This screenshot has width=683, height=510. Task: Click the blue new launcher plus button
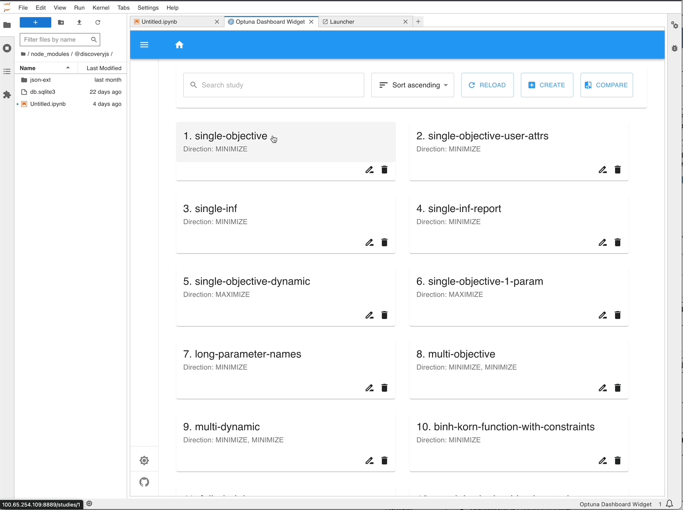tap(36, 22)
